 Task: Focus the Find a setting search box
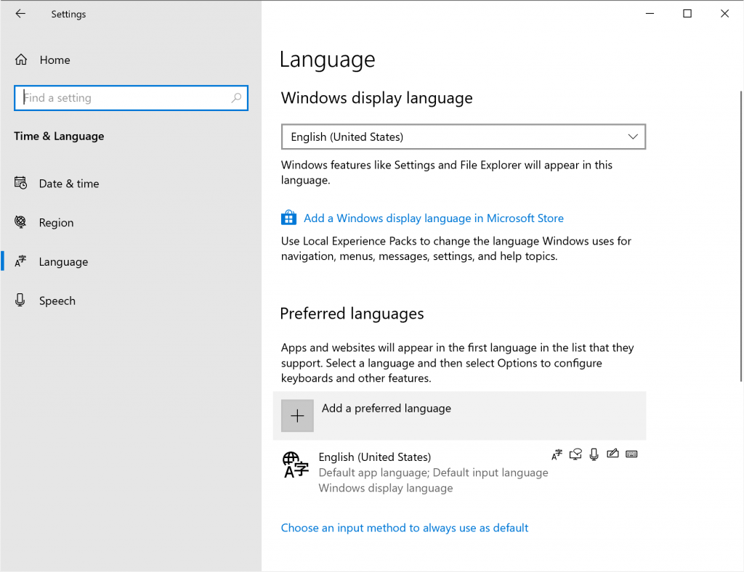(131, 98)
